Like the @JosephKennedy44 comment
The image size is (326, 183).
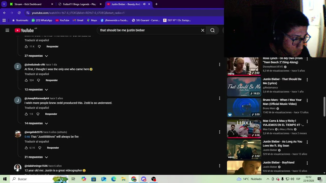tap(26, 114)
